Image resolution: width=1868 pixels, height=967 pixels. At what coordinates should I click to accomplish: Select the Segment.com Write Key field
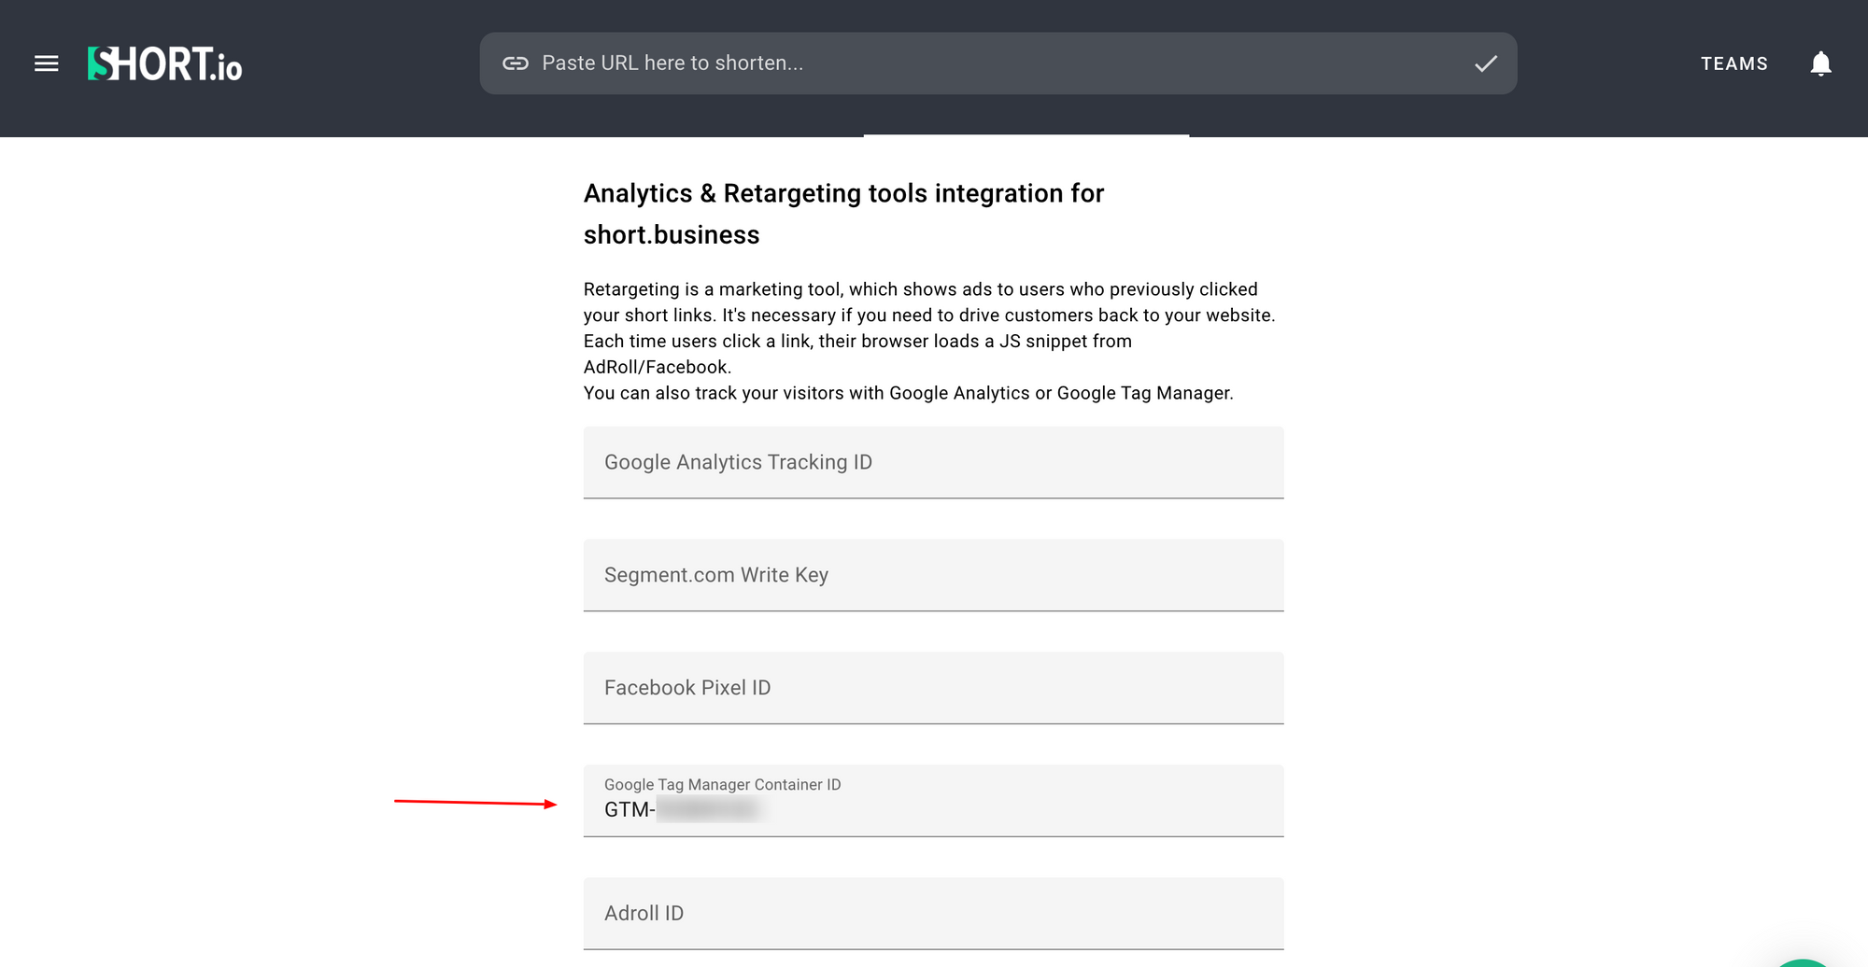click(933, 575)
